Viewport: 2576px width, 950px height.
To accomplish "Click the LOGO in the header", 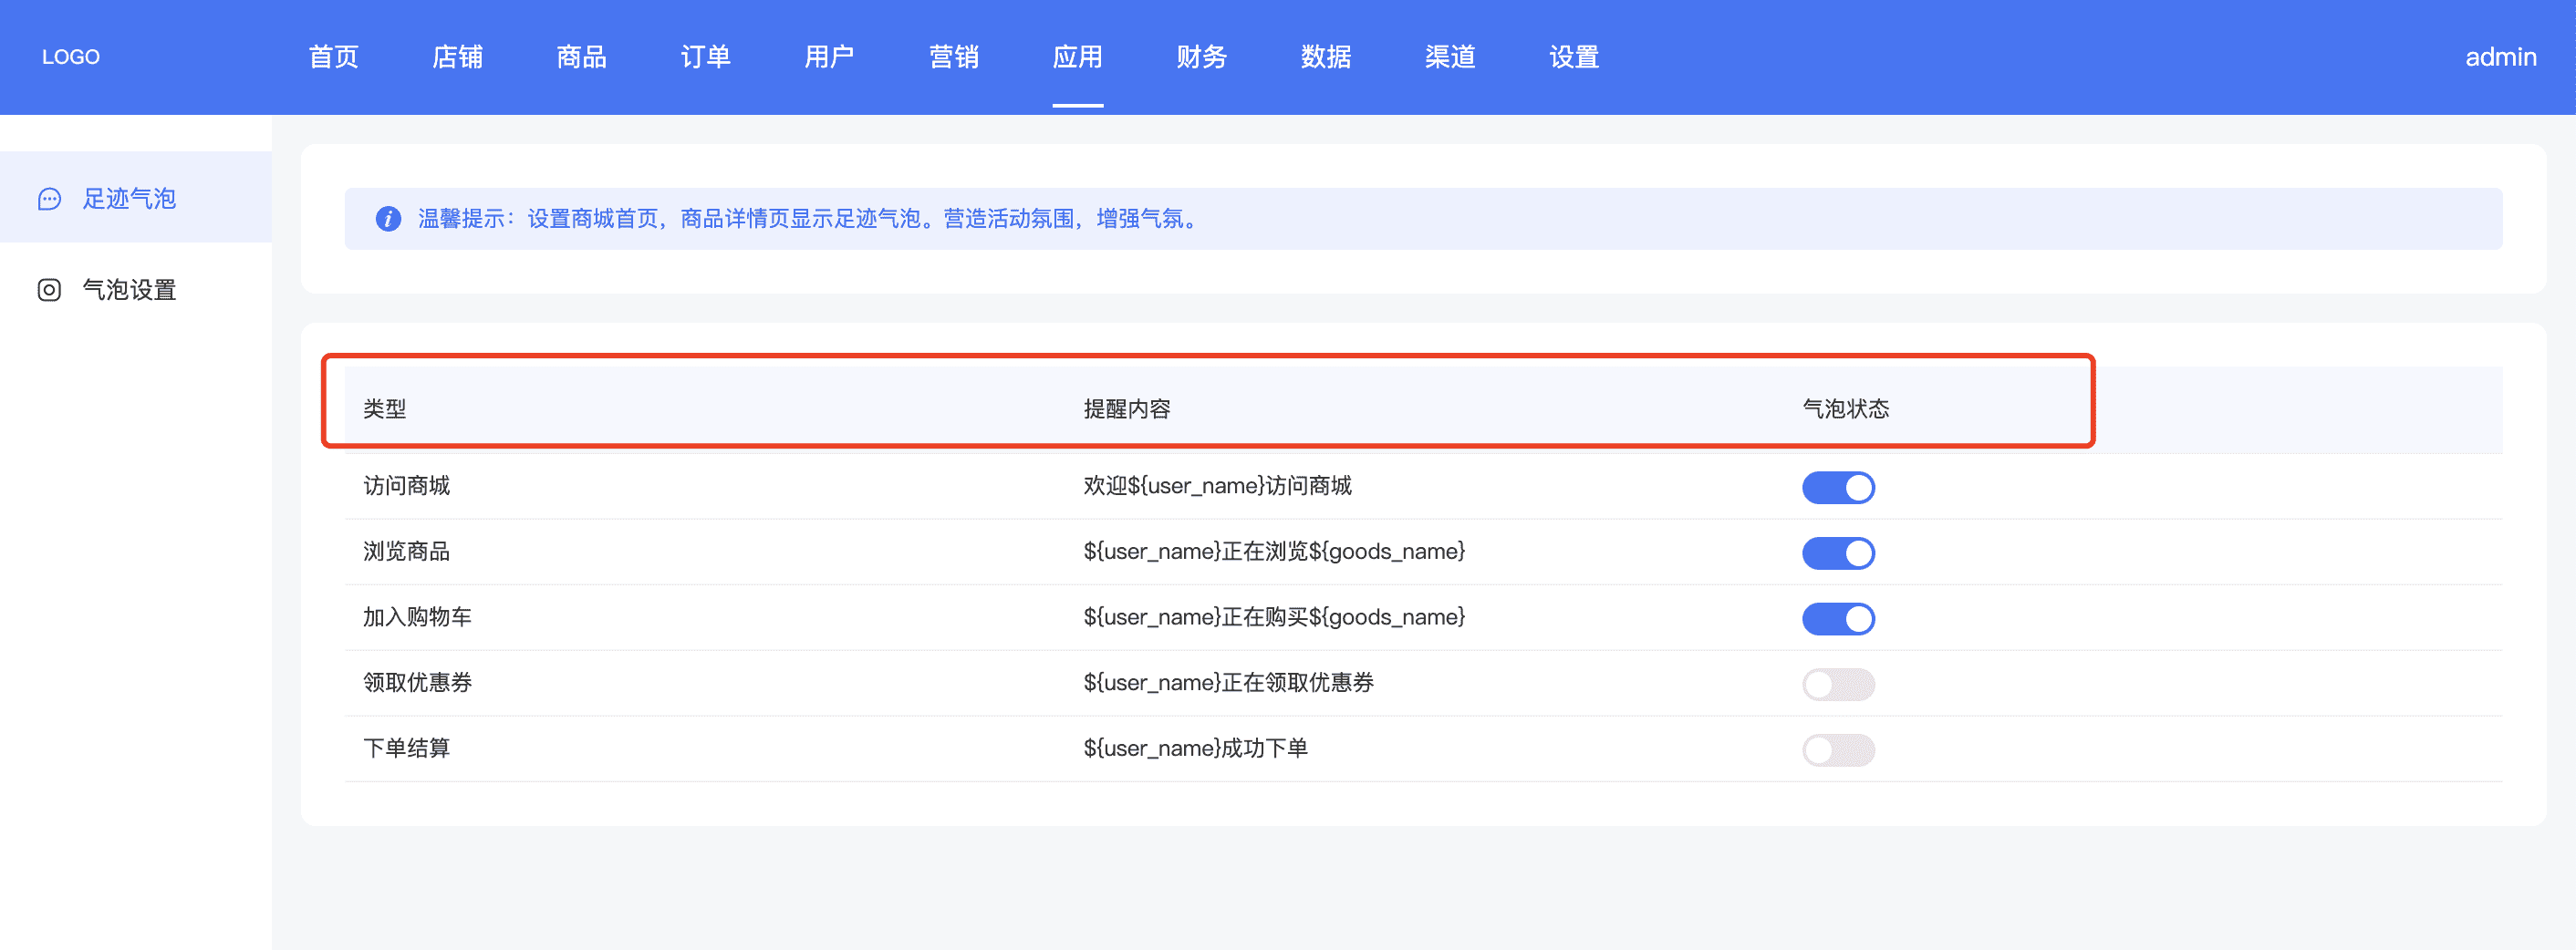I will click(x=71, y=57).
